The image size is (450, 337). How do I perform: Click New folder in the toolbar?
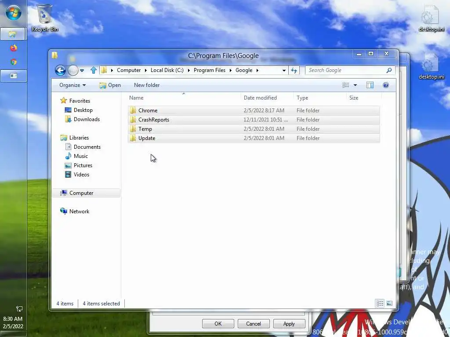(x=147, y=85)
